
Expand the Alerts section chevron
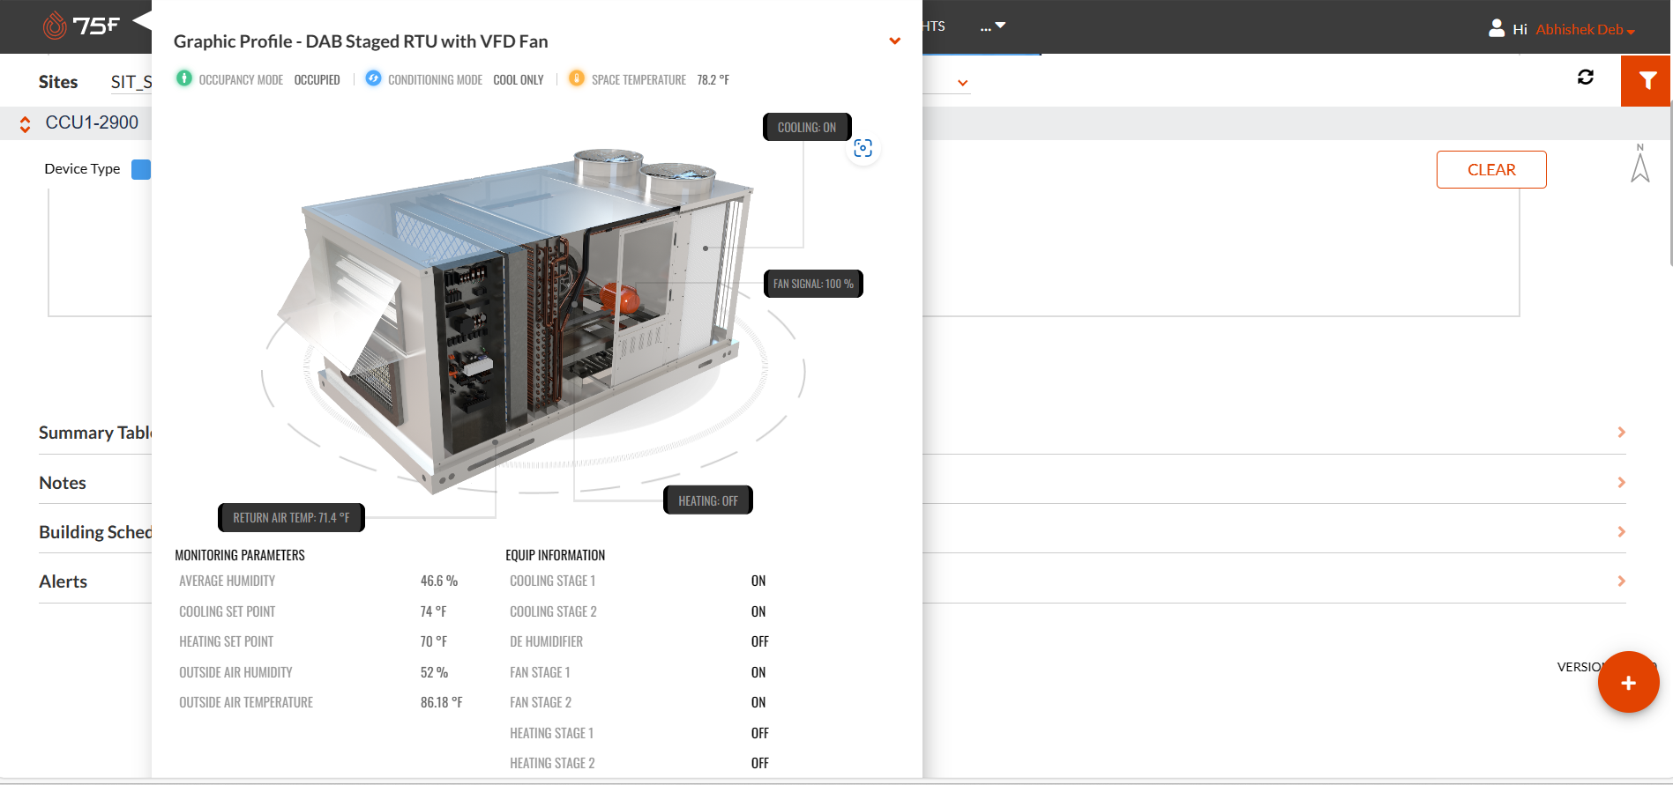(x=1622, y=581)
